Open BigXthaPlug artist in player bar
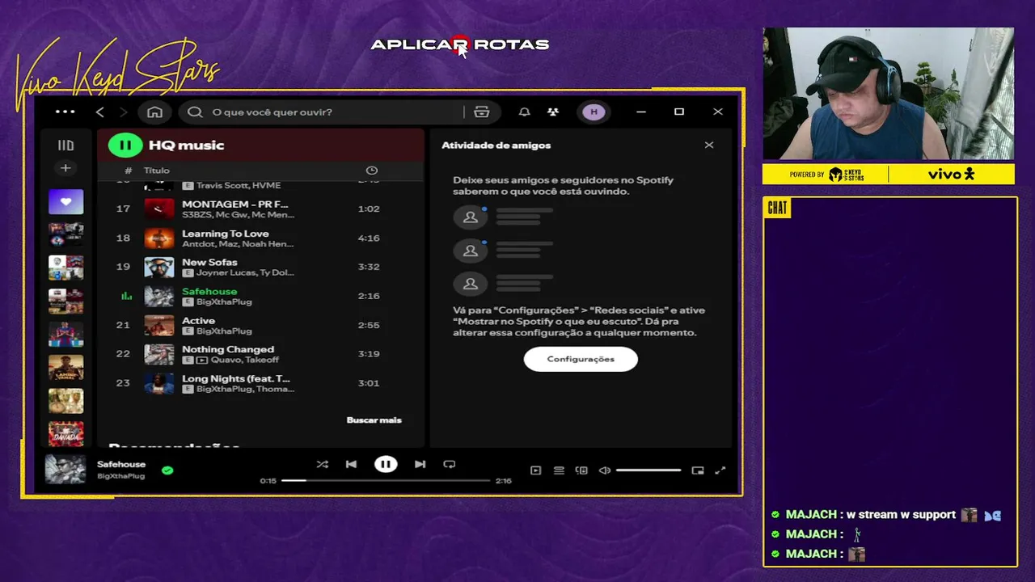The width and height of the screenshot is (1035, 582). [120, 476]
